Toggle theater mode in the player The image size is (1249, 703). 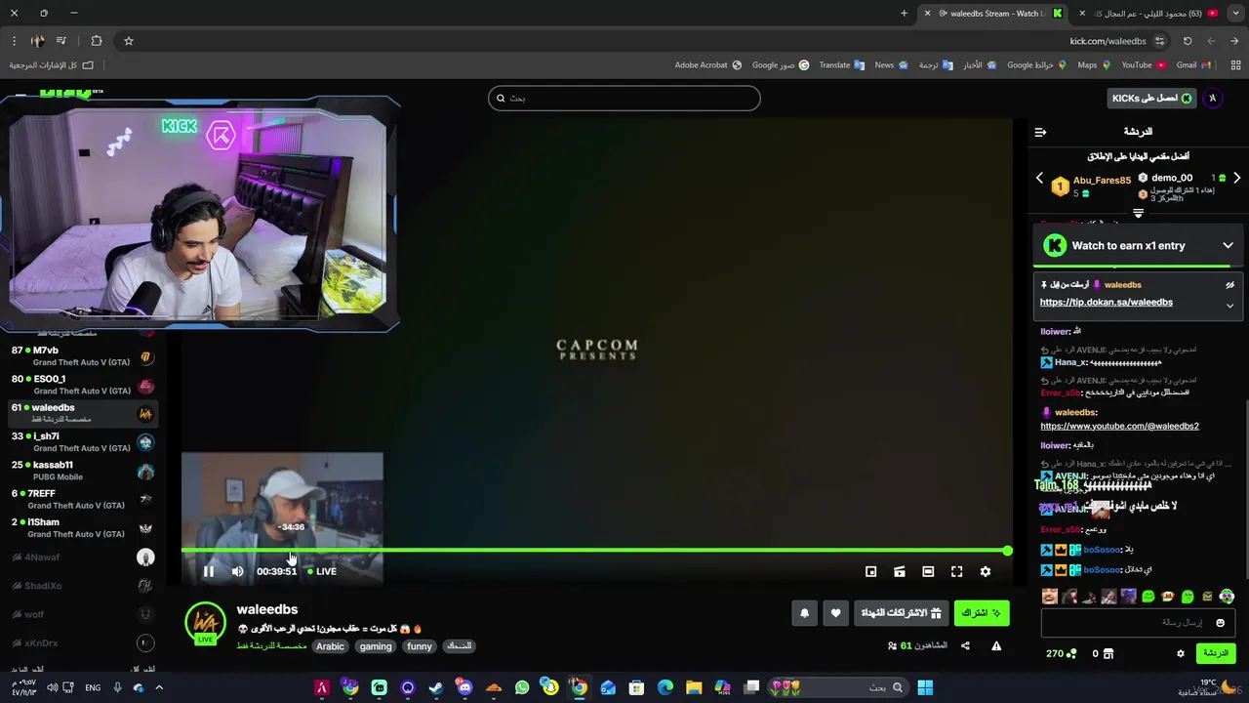pyautogui.click(x=928, y=571)
